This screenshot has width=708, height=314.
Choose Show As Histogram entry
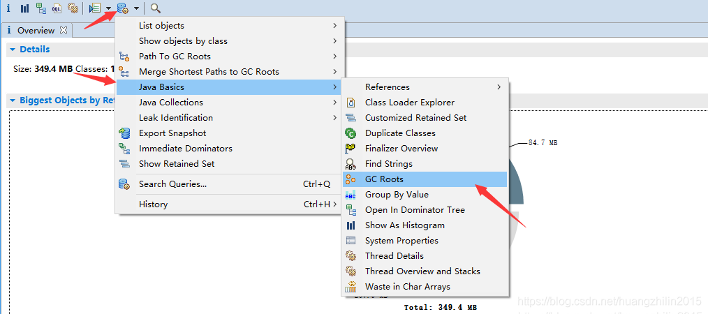click(x=404, y=225)
